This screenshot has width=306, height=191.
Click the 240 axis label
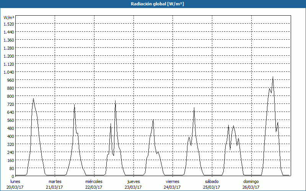(11, 152)
